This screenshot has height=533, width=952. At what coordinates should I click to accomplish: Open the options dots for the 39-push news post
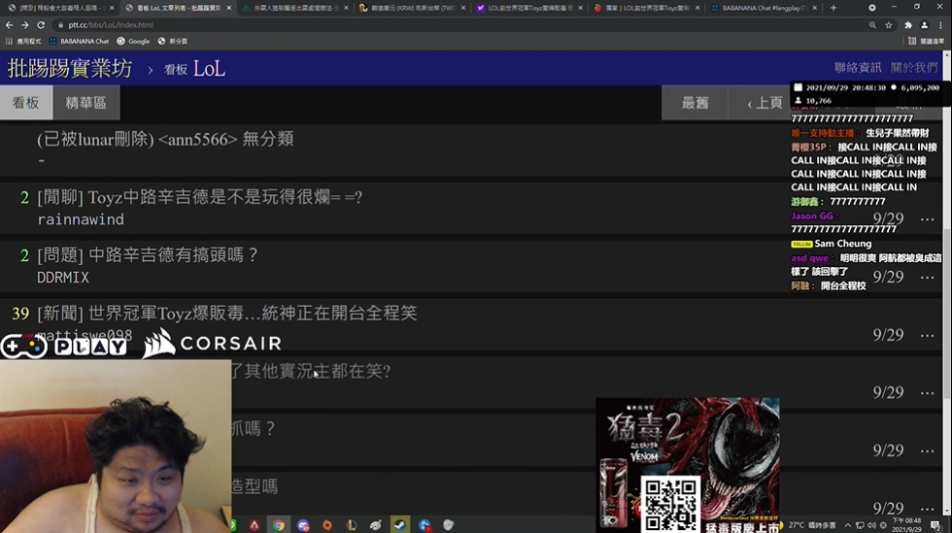point(927,335)
